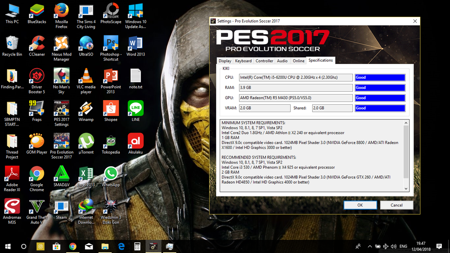Launch VLC media player icon
The width and height of the screenshot is (450, 253).
(x=86, y=82)
